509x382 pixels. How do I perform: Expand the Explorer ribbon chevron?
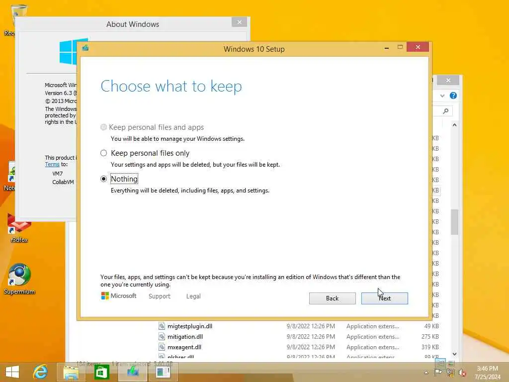point(442,95)
